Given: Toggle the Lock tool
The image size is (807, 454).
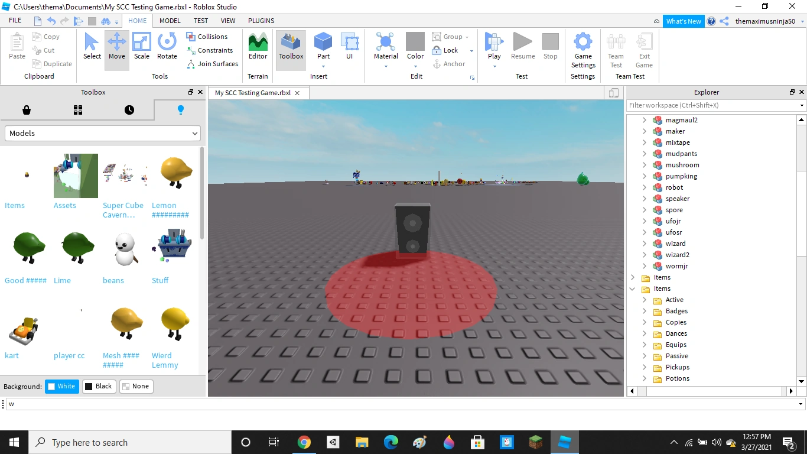Looking at the screenshot, I should point(445,50).
